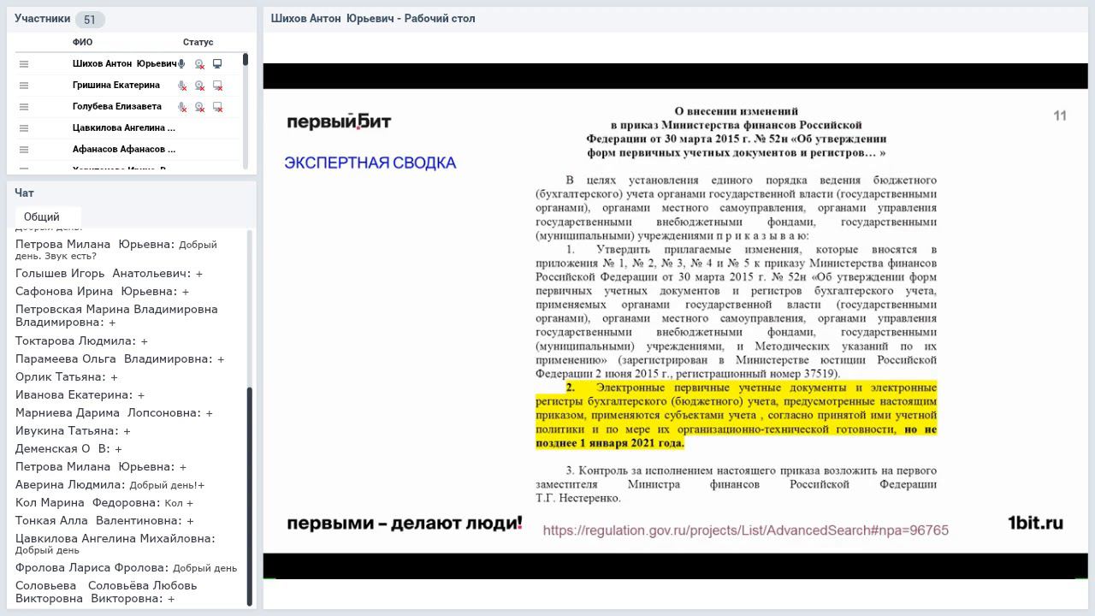Click chat message from Парамеева Ольга Владимировна

coord(120,359)
